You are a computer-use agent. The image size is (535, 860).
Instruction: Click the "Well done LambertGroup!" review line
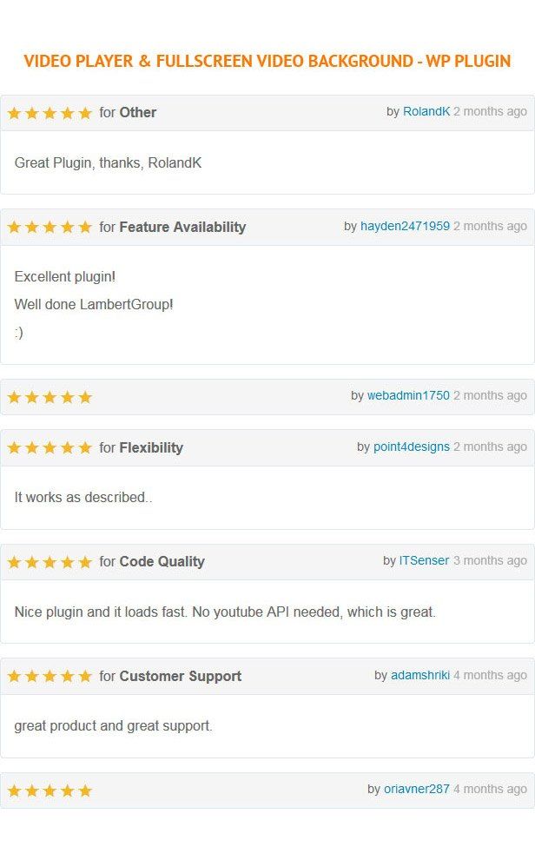[x=94, y=305]
